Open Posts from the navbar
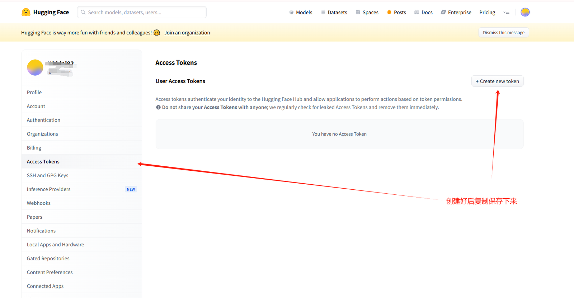Image resolution: width=574 pixels, height=298 pixels. click(x=396, y=12)
